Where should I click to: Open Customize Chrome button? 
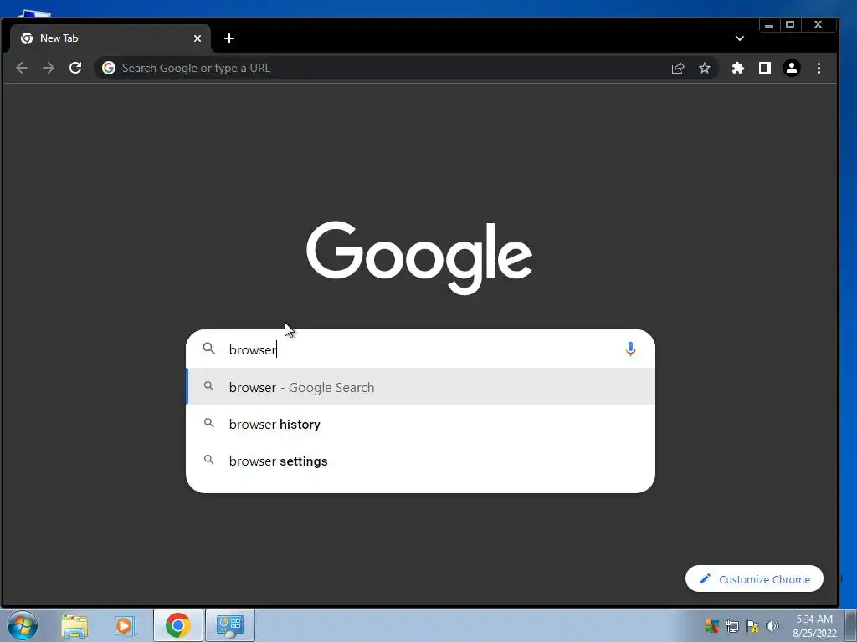(x=754, y=578)
